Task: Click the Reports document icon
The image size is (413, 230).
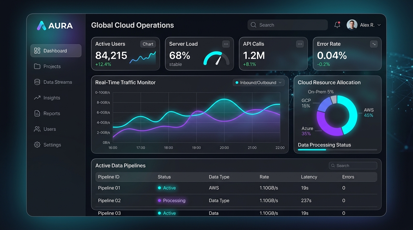Action: (37, 114)
